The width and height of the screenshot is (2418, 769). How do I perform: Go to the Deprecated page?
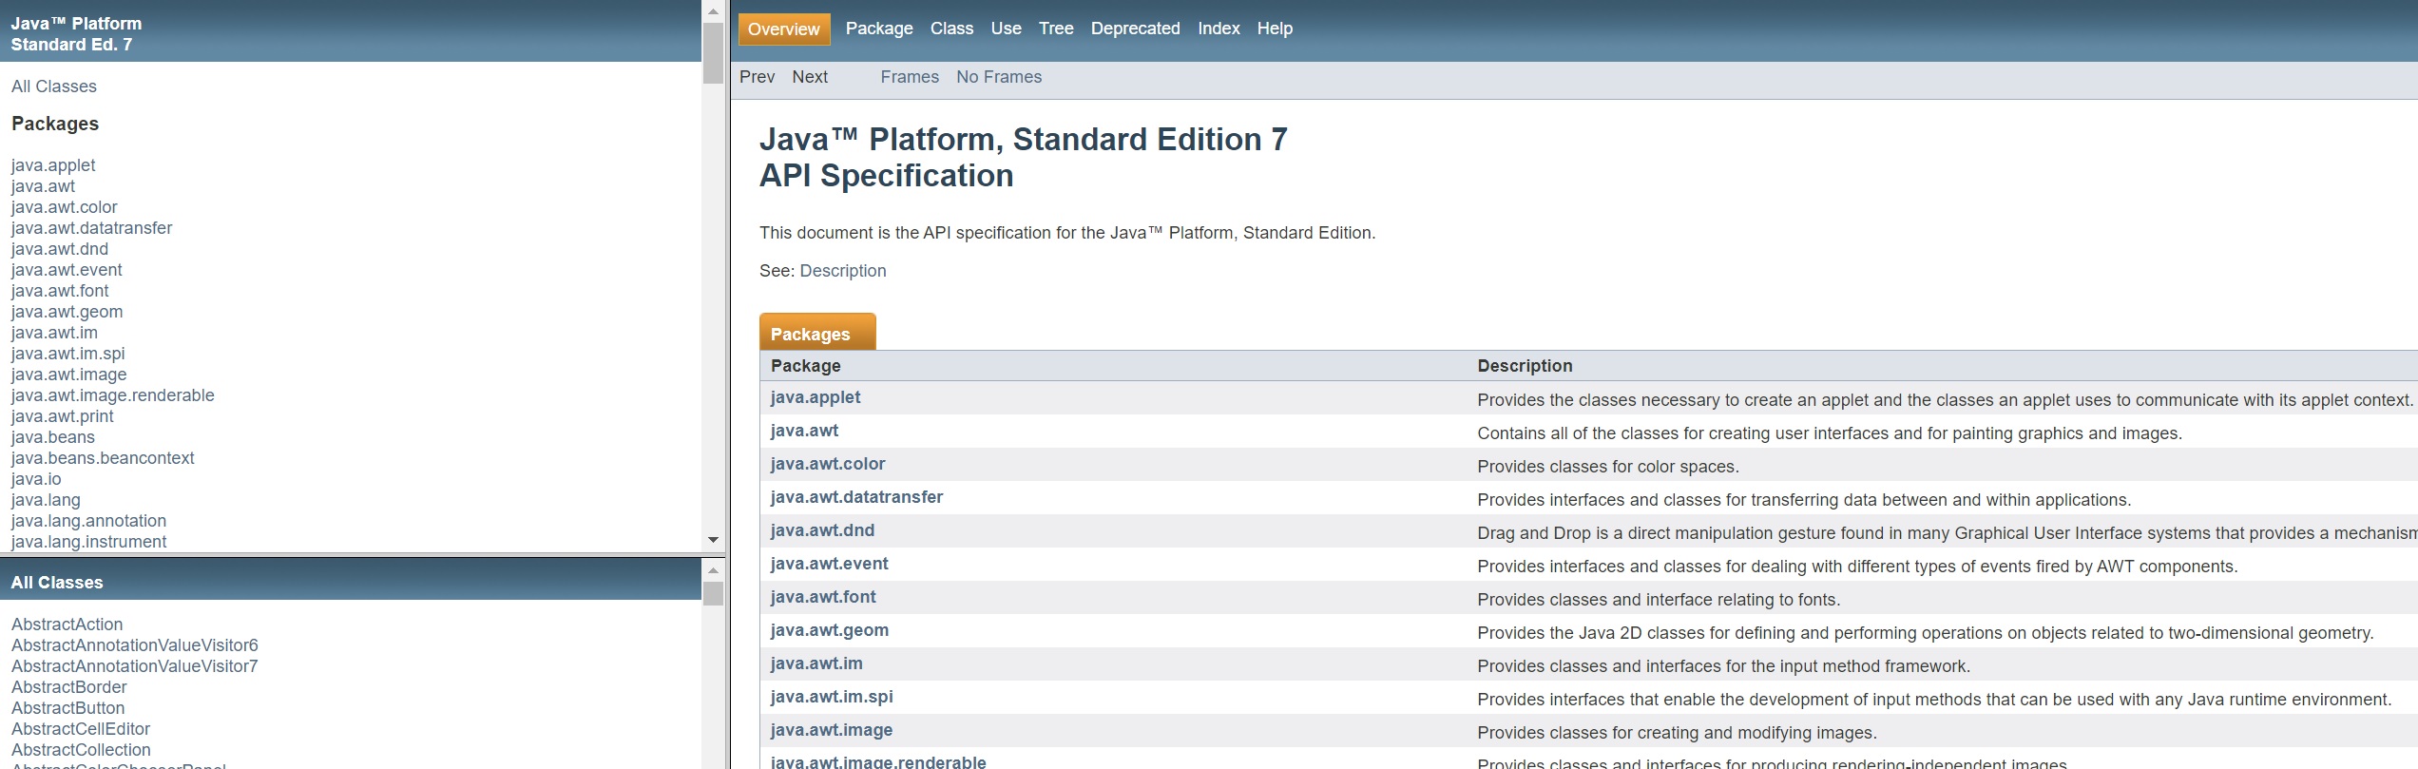pos(1135,29)
